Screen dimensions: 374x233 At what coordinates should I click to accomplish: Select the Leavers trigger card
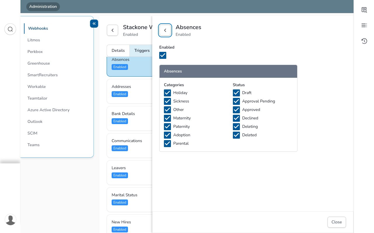point(129,172)
